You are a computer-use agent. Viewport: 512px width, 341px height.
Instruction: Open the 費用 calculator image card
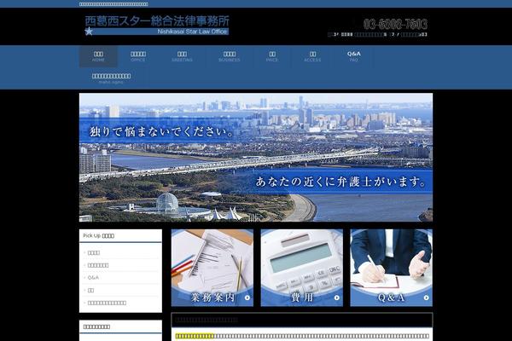point(302,268)
